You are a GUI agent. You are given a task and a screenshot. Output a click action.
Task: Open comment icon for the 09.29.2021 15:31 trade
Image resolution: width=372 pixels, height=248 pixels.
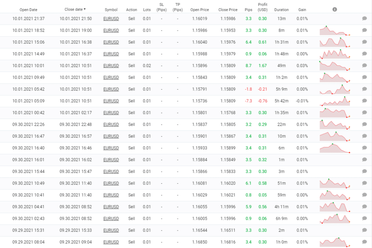click(x=364, y=230)
